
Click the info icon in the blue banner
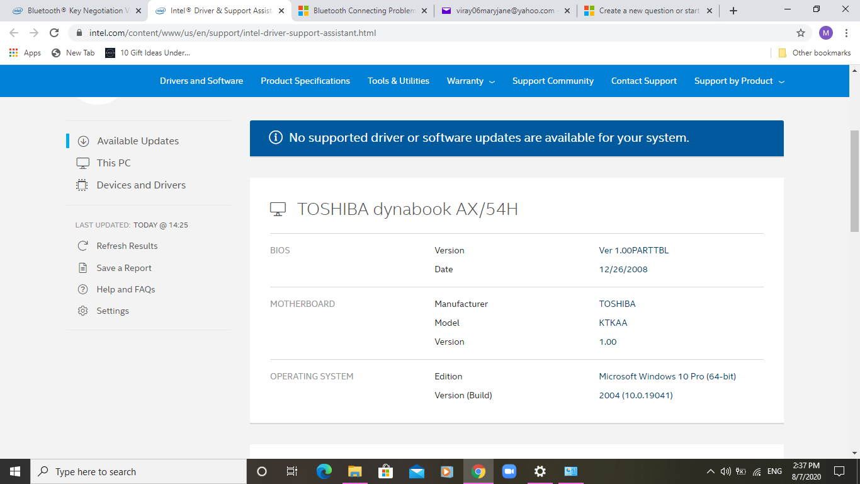pos(276,137)
